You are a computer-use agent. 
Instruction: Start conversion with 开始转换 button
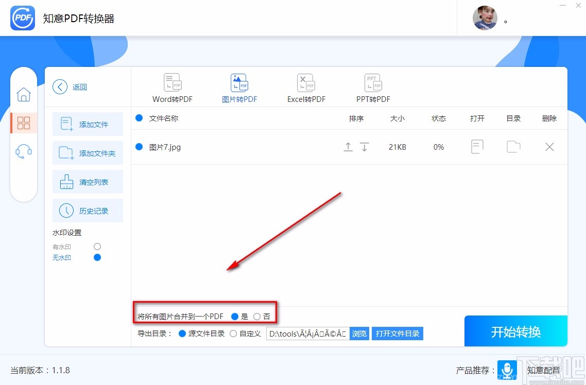pyautogui.click(x=515, y=331)
